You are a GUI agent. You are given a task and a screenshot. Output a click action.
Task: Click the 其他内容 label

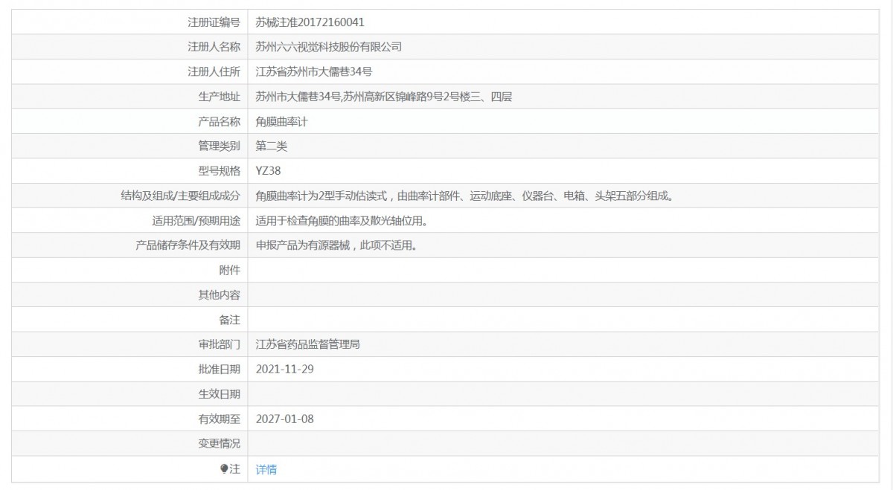220,295
